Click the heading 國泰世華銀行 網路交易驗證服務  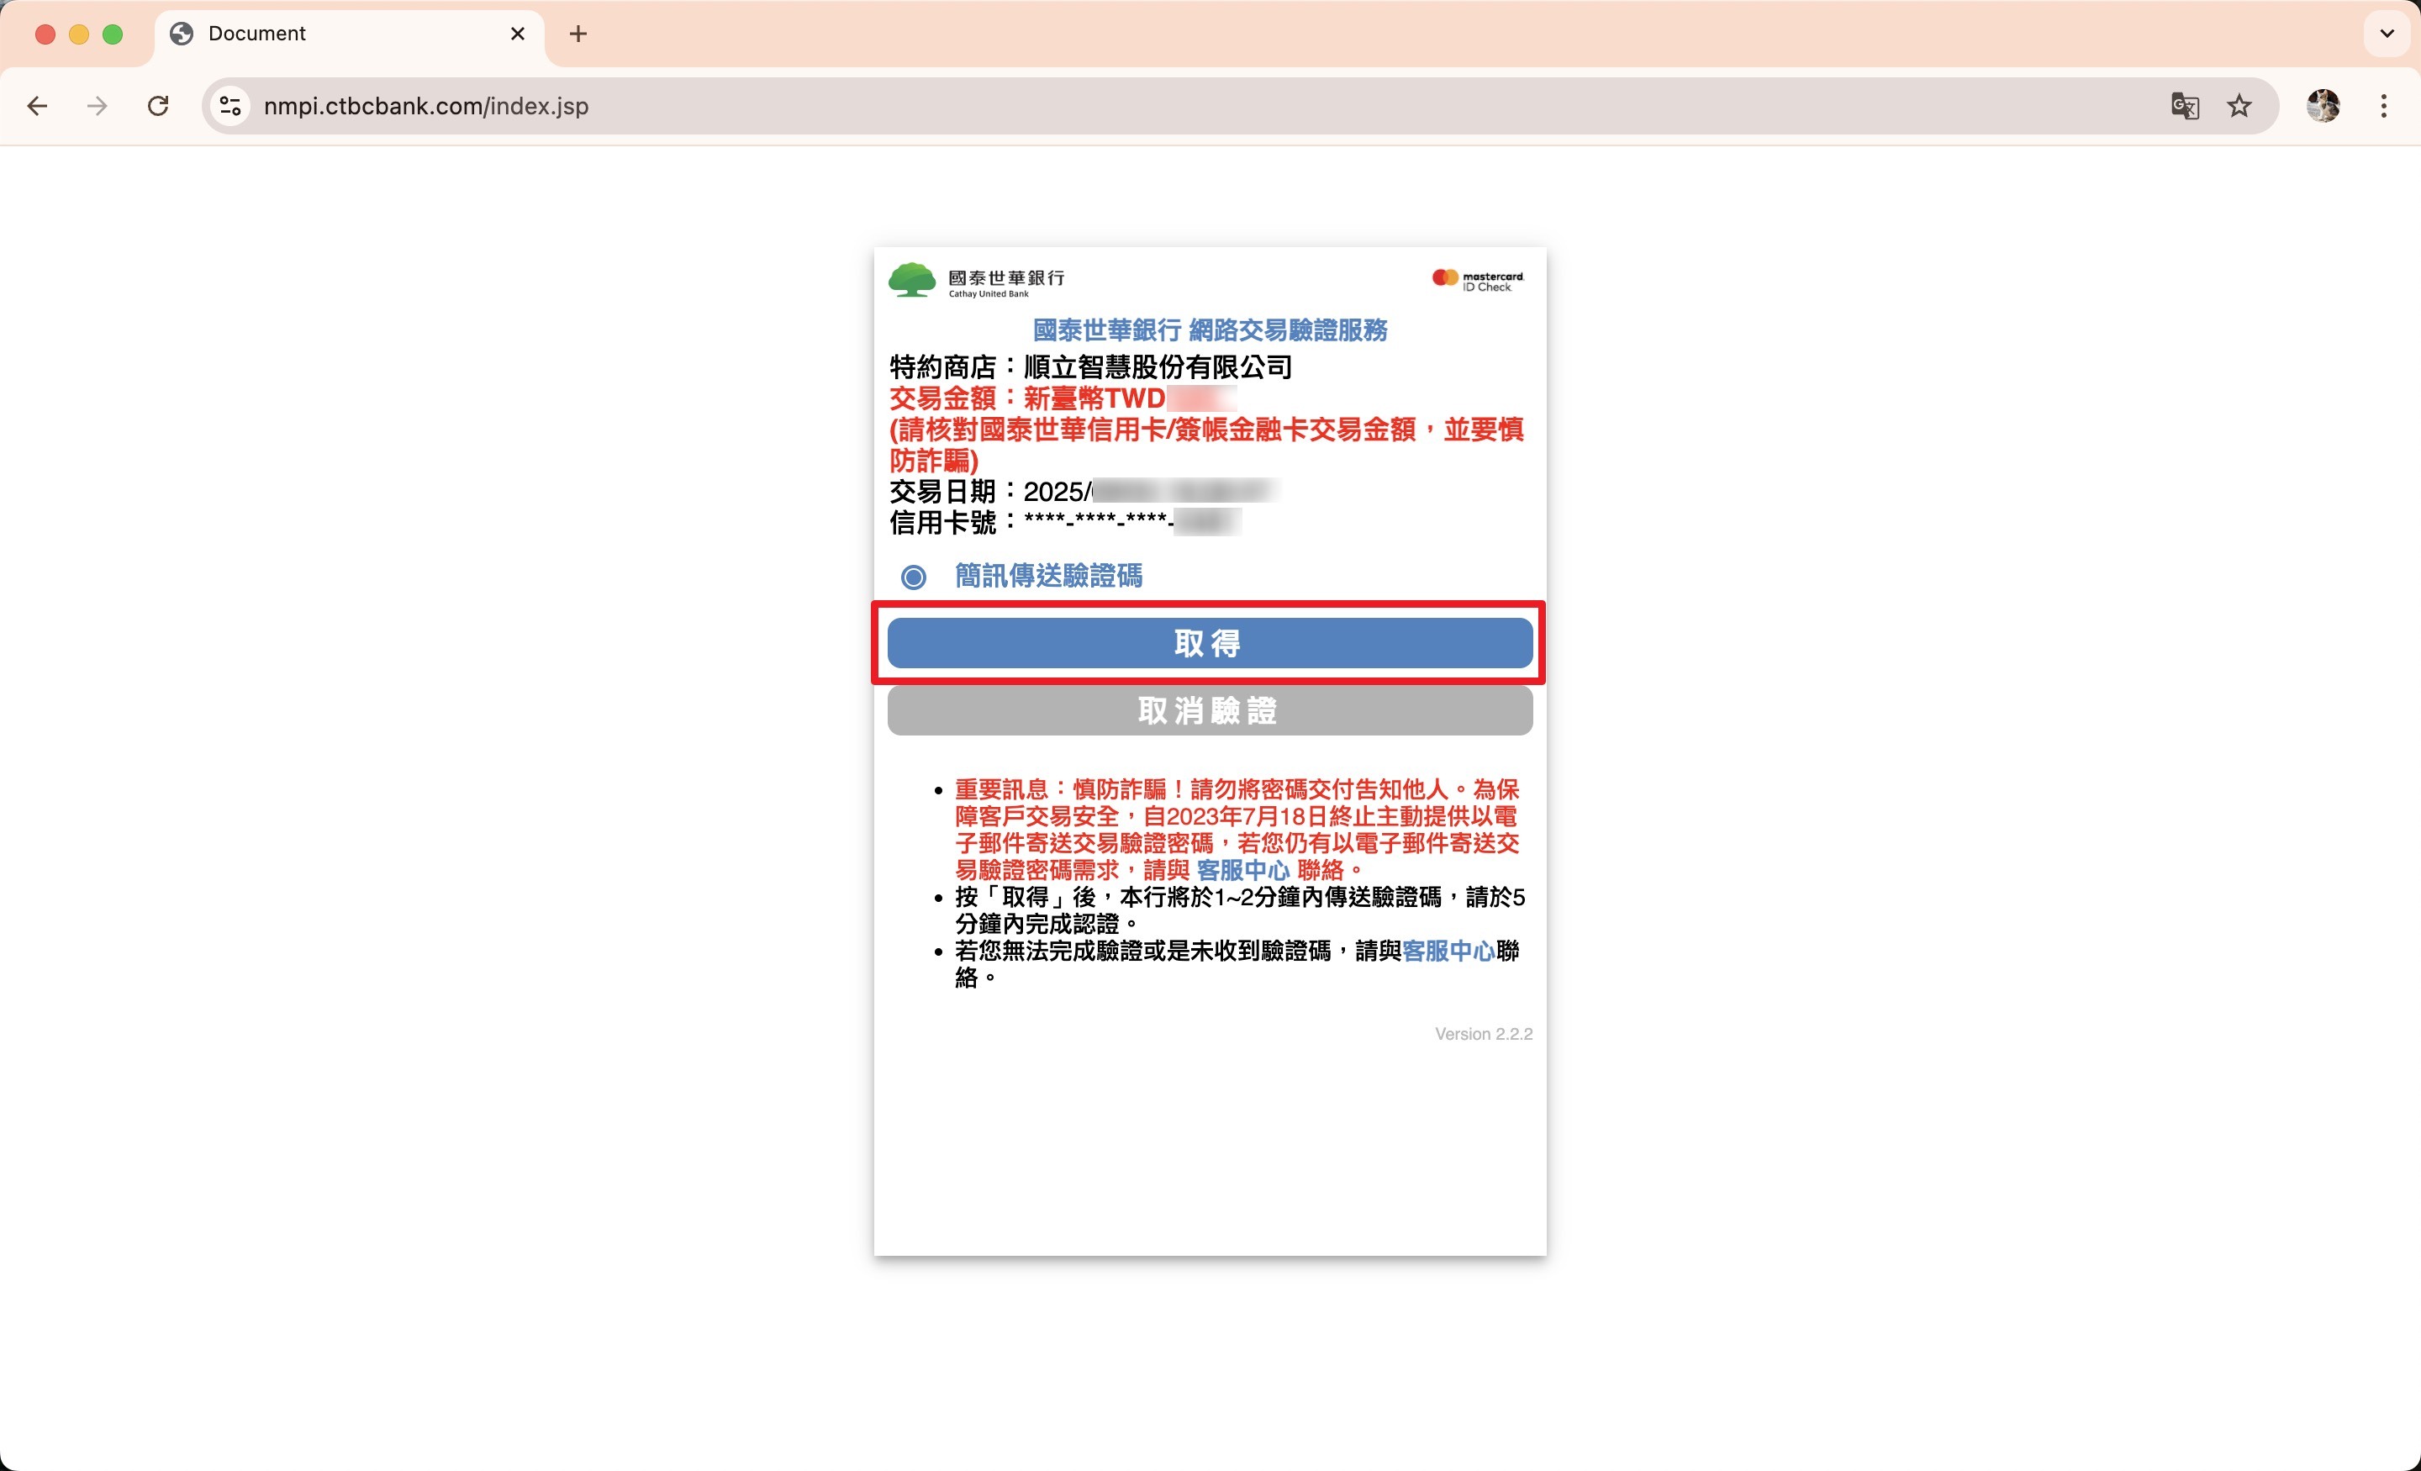[x=1210, y=330]
